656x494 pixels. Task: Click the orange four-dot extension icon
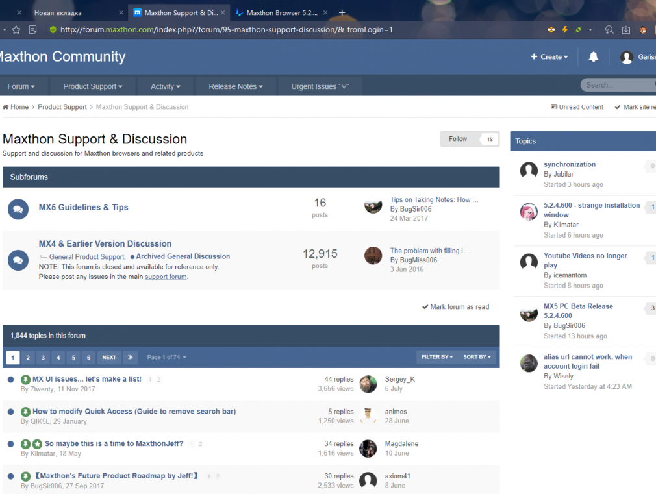pos(551,30)
